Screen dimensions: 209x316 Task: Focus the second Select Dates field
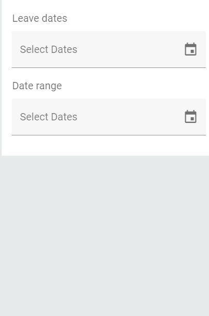point(109,117)
